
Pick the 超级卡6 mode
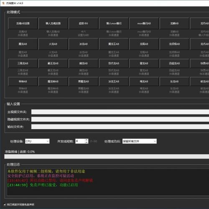83,23
